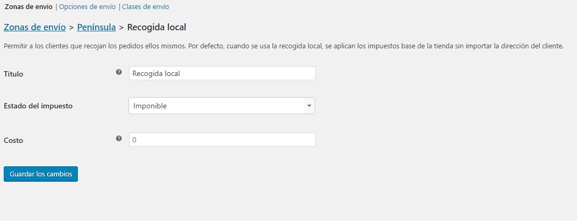Focus the Costo input field
The width and height of the screenshot is (577, 221).
click(222, 139)
